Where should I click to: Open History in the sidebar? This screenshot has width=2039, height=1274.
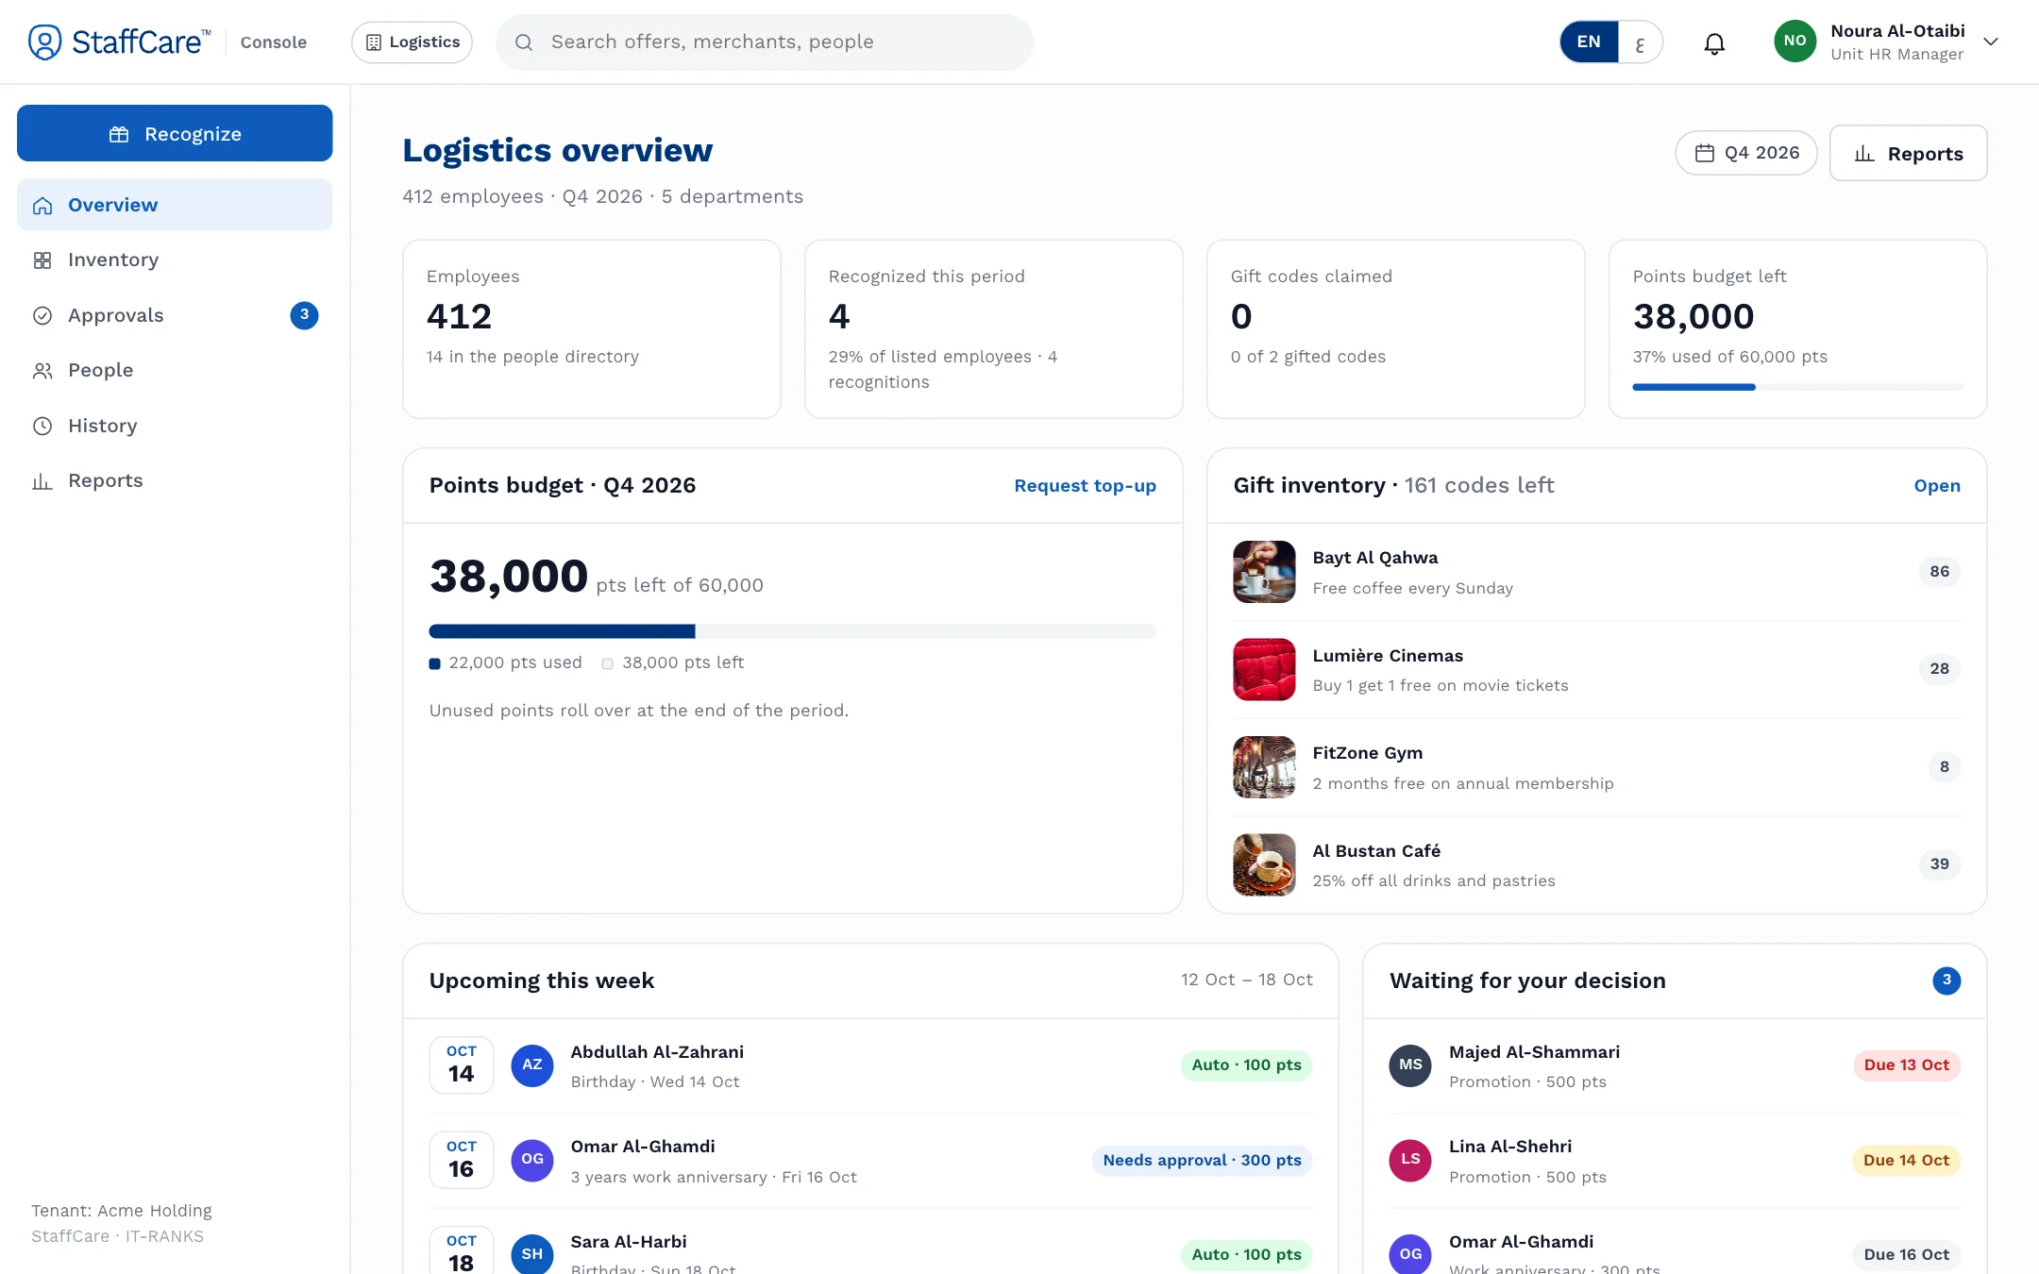click(x=175, y=426)
